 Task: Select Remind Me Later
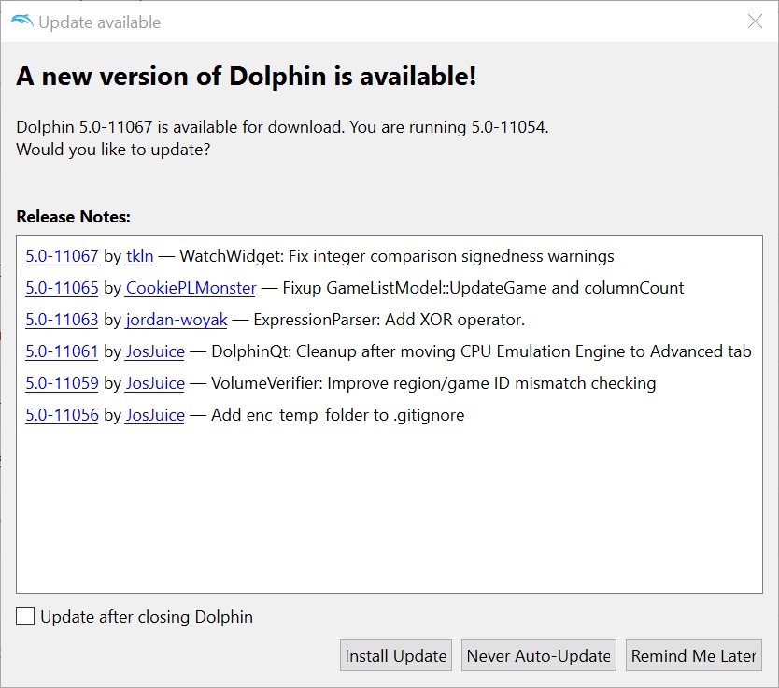(694, 655)
